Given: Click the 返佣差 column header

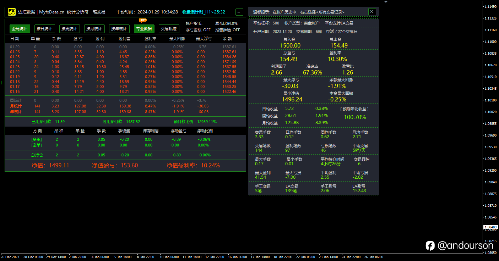Looking at the screenshot, I should pos(124,39).
